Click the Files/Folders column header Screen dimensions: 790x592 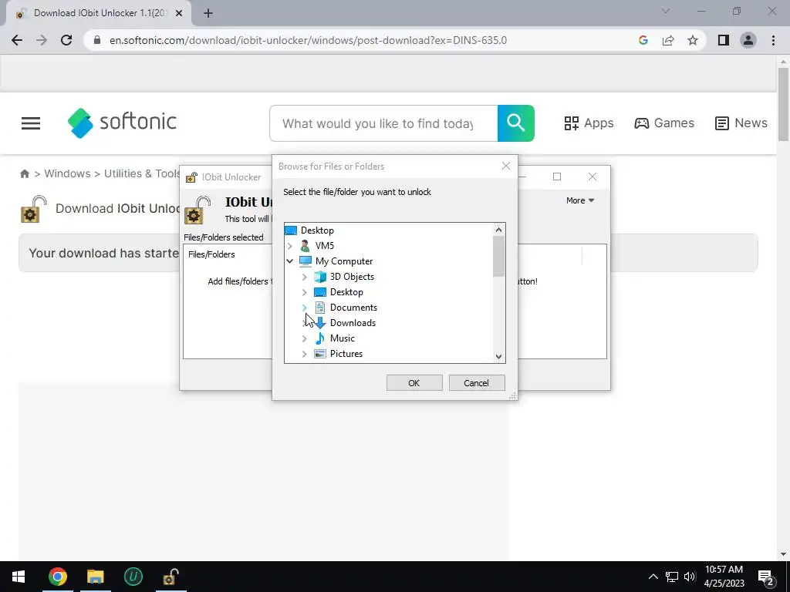211,254
